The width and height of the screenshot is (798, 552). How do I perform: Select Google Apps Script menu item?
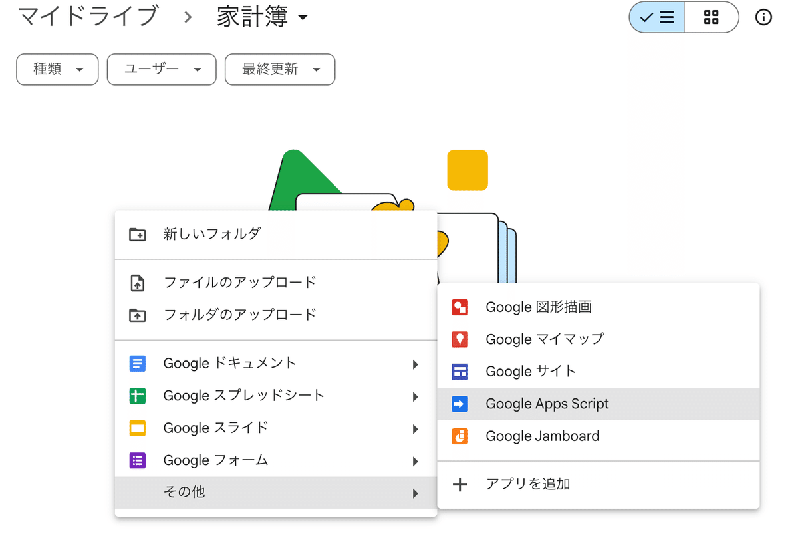(x=598, y=404)
